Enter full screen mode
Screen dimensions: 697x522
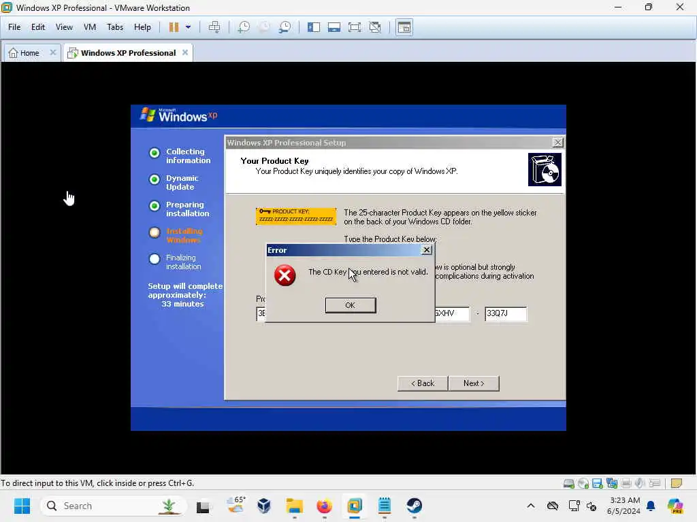(355, 27)
